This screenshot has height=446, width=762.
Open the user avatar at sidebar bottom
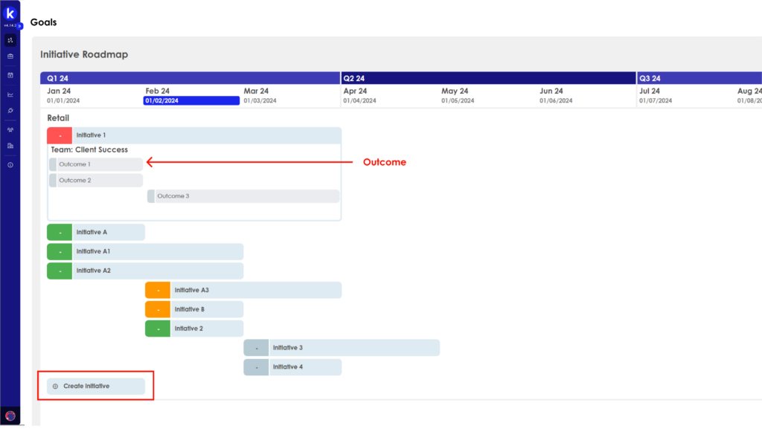click(10, 416)
